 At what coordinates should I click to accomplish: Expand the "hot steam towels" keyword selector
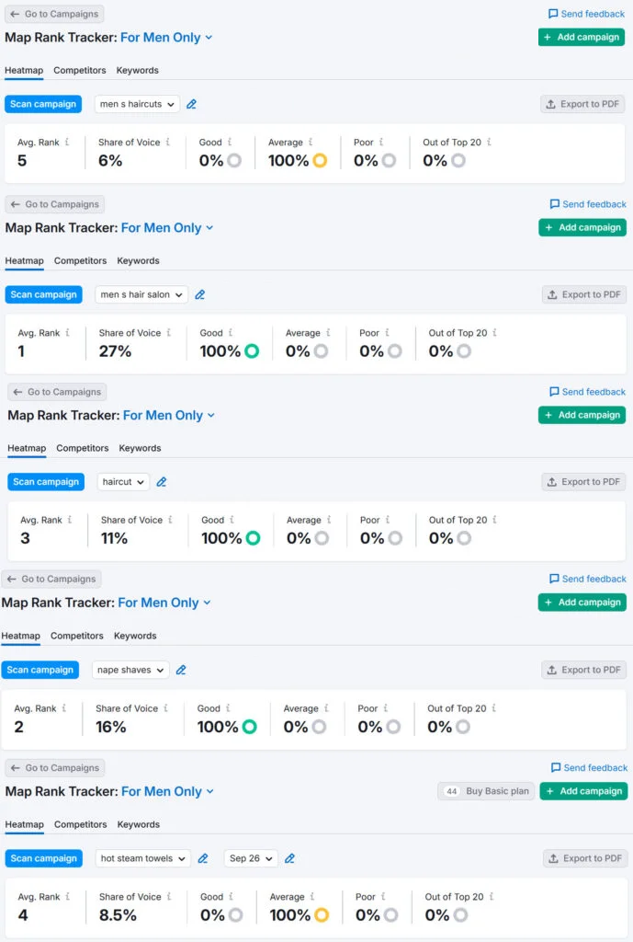click(143, 859)
